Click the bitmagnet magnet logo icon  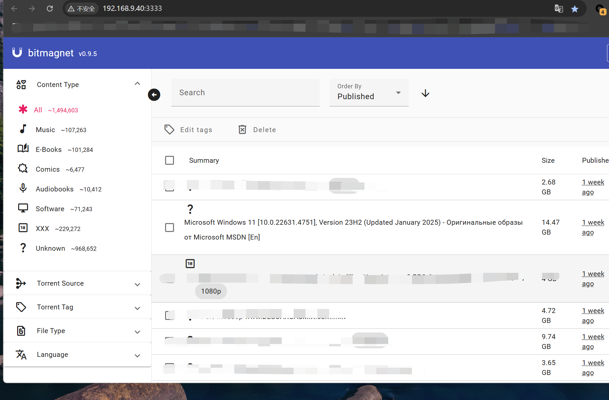(x=17, y=53)
